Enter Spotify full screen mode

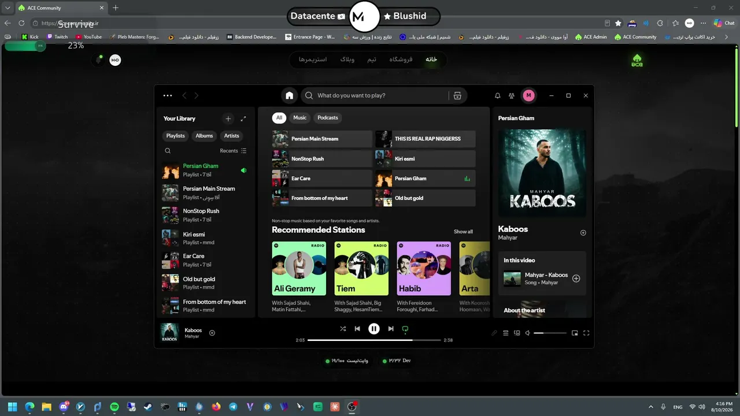pos(586,333)
